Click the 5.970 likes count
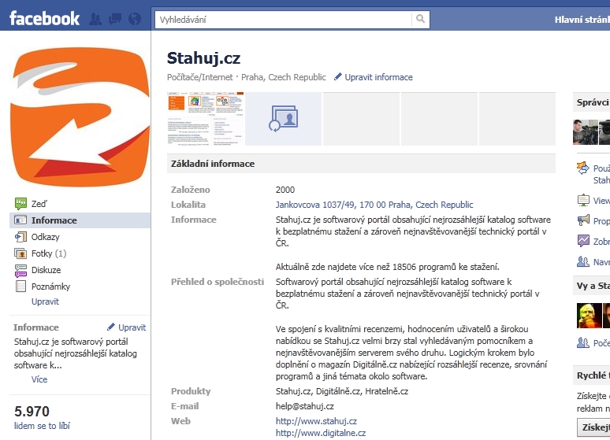Image resolution: width=610 pixels, height=440 pixels. tap(32, 411)
